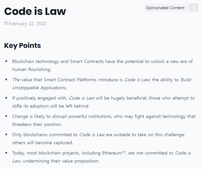
Task: Toggle the Opinionated Content switch
Action: pos(194,8)
